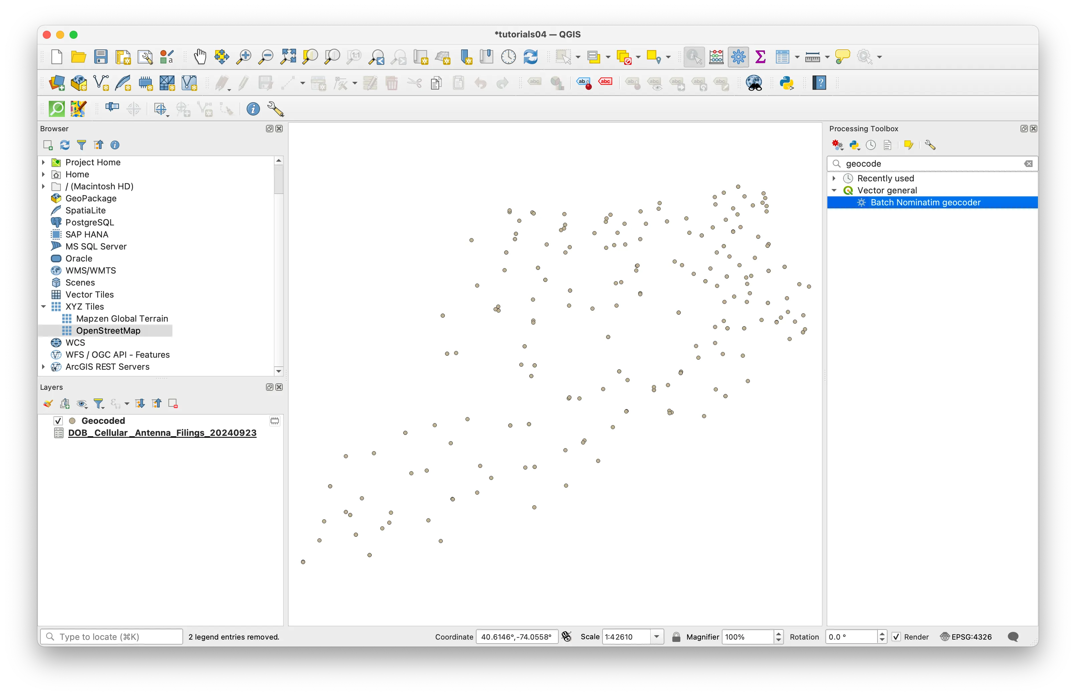Open the DOB_Cellular_Antenna_Filings_20240923 layer link
This screenshot has width=1076, height=696.
161,432
